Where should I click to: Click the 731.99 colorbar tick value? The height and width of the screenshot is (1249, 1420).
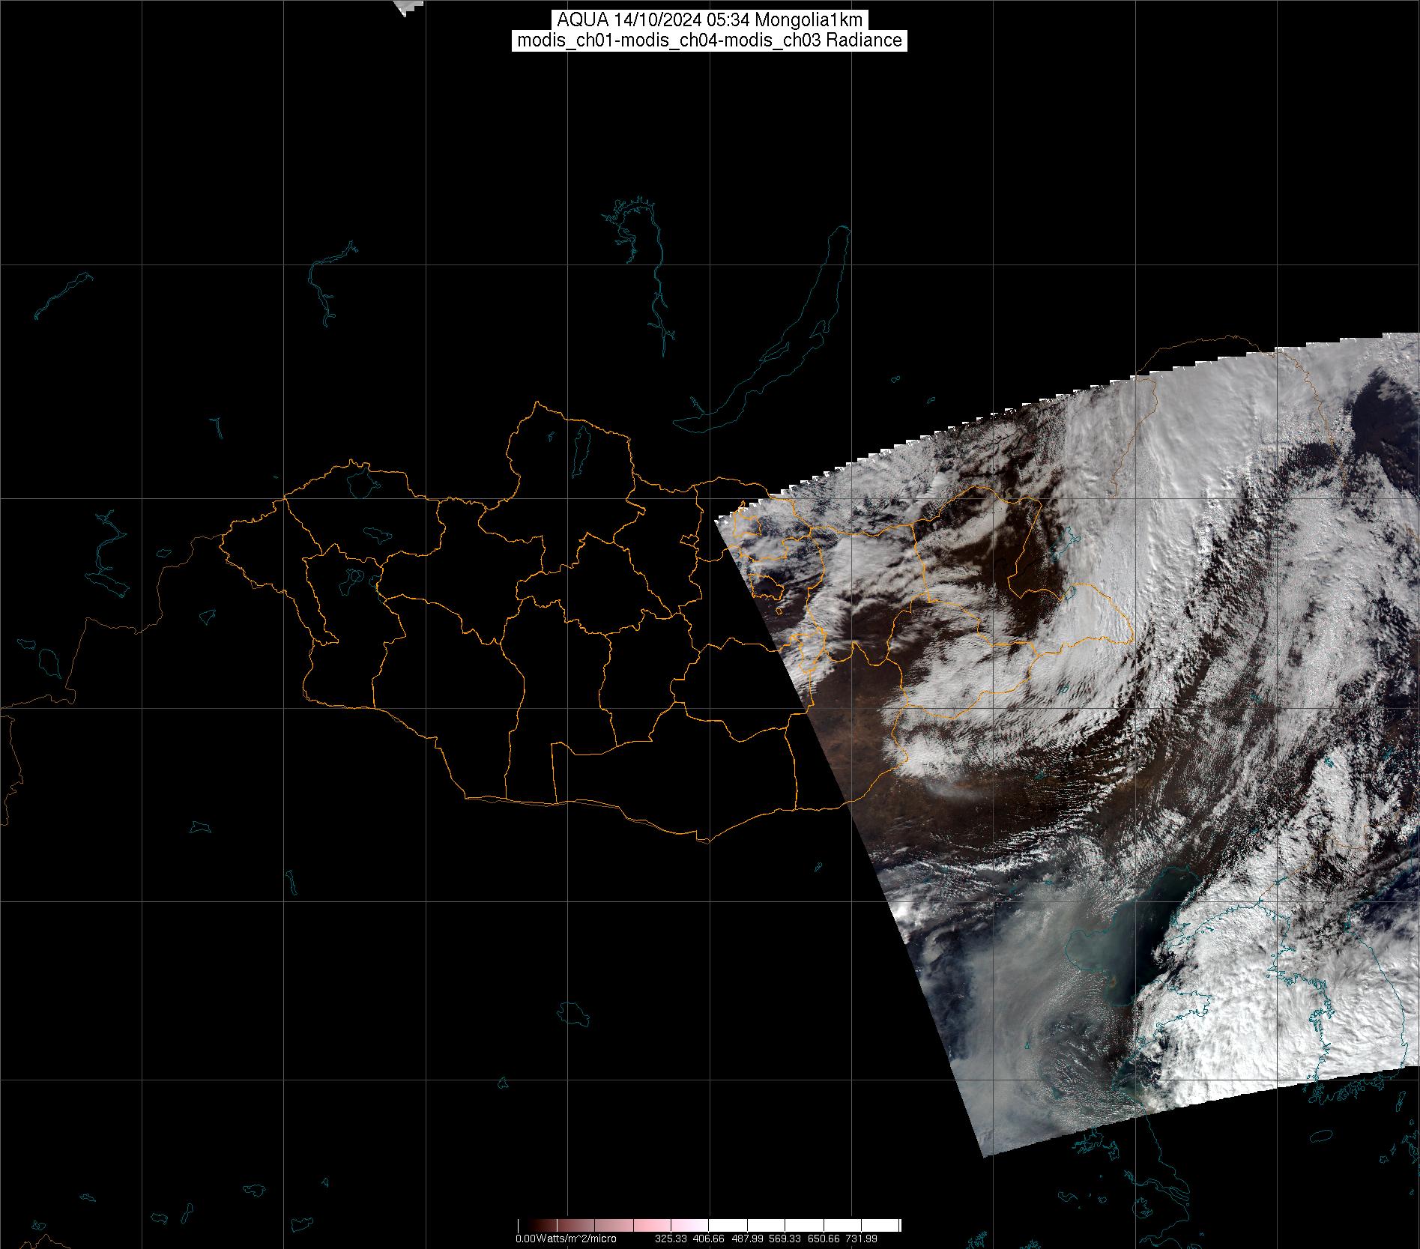861,1239
